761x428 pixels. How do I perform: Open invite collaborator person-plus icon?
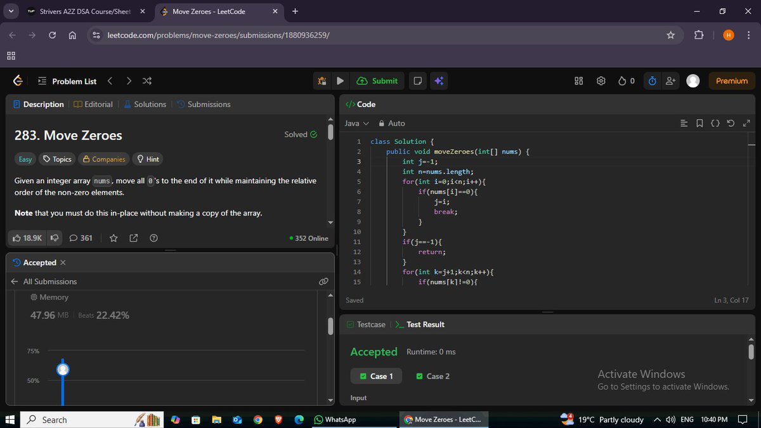point(671,81)
